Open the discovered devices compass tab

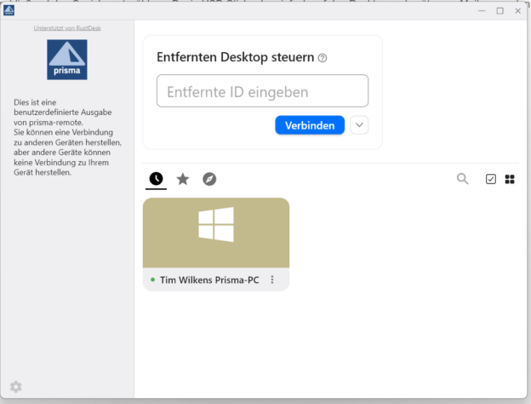click(x=209, y=178)
